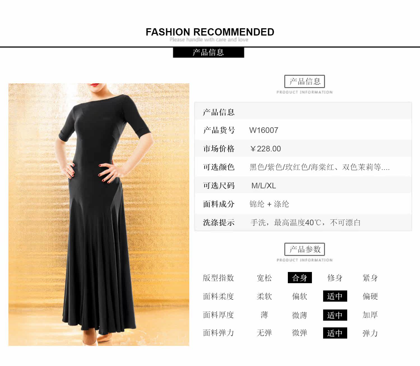Click the black dress product photo
This screenshot has width=420, height=366.
[99, 214]
